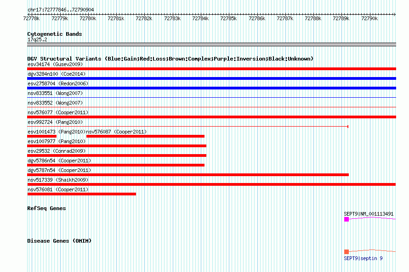Click the RefSeq Genes track heading
Screen dimensions: 409x272
[x=46, y=208]
